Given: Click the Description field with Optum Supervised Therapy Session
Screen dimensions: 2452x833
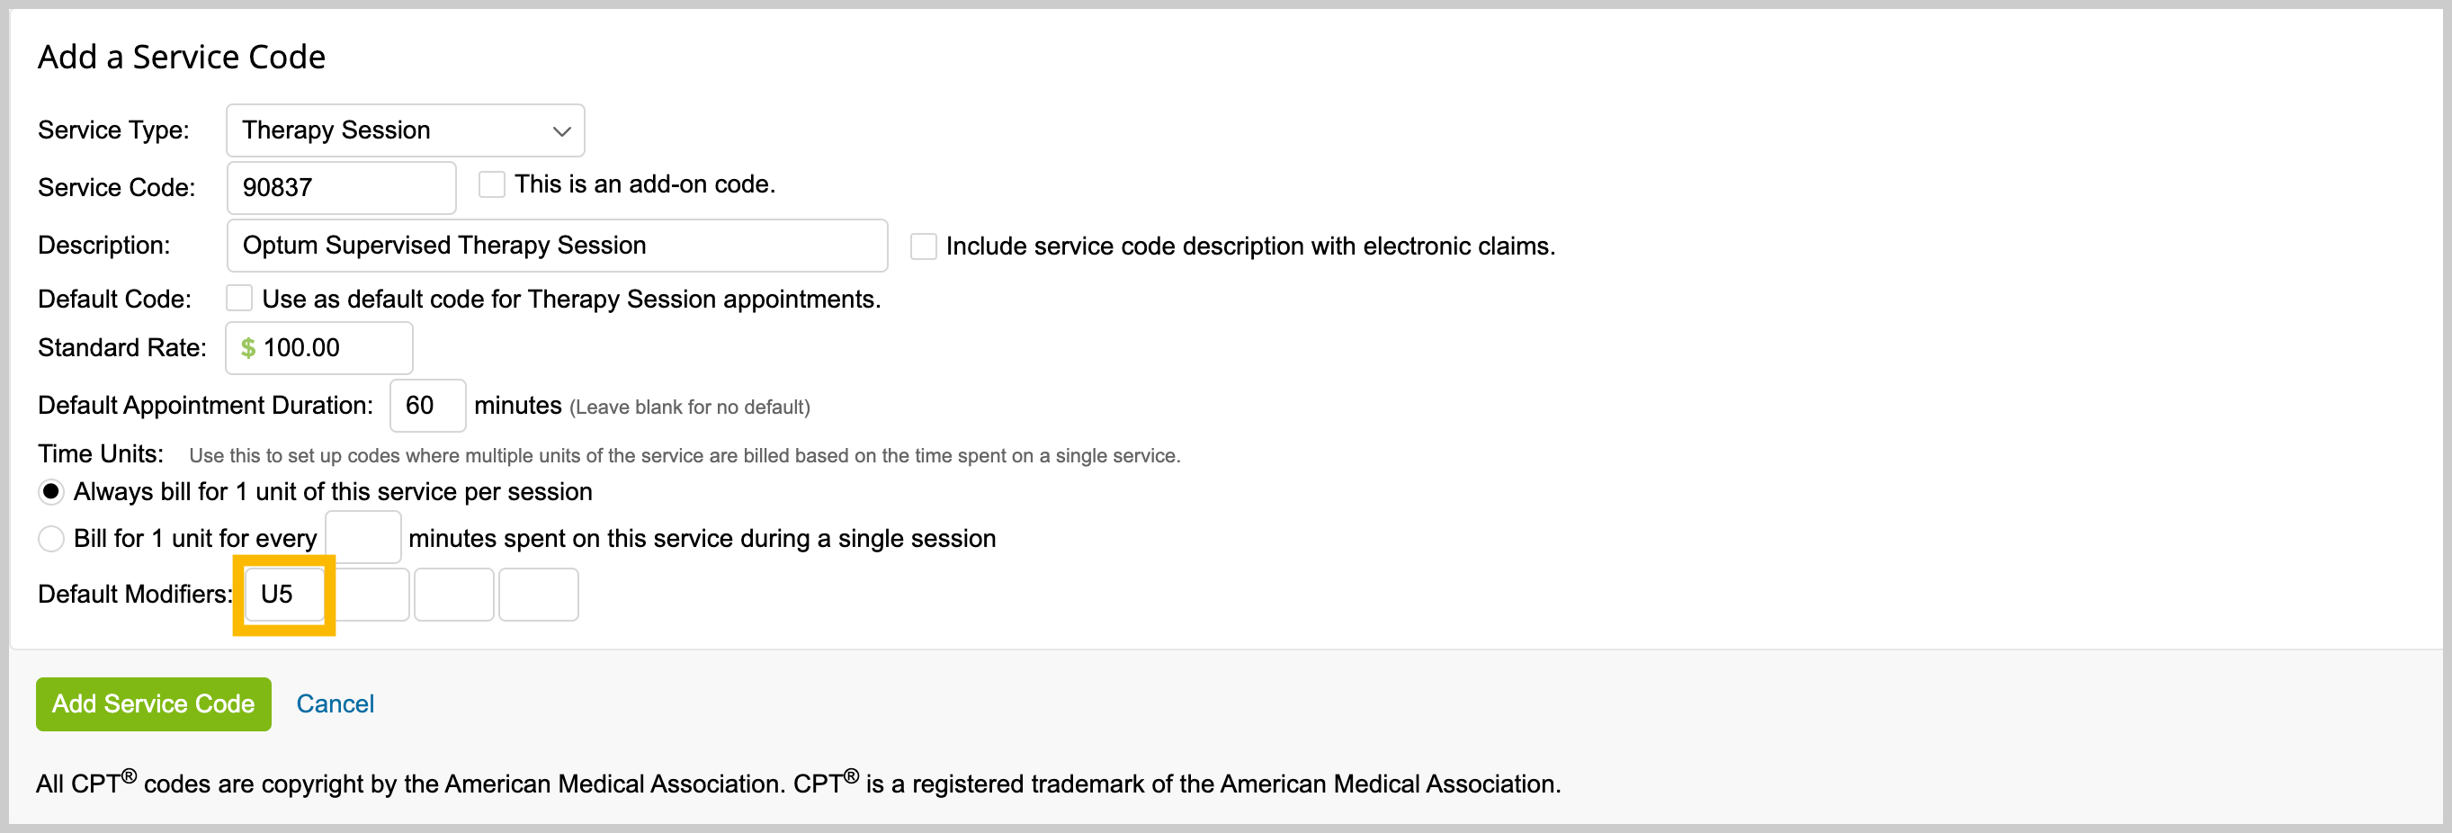Looking at the screenshot, I should coord(557,246).
